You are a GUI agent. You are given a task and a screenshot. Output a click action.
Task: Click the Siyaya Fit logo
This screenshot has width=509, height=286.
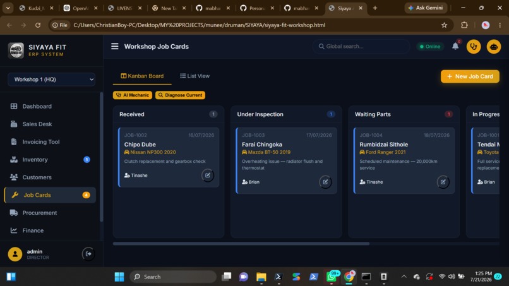16,51
